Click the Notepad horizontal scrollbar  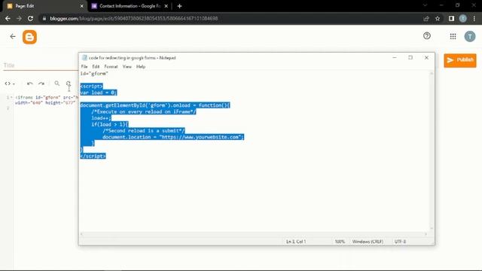tap(254, 234)
